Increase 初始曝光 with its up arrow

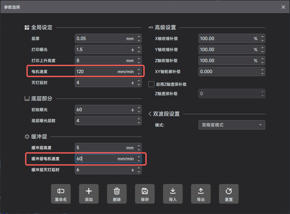[x=139, y=108]
